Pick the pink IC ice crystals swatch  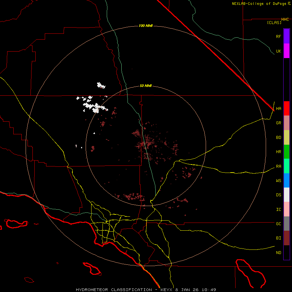point(286,209)
